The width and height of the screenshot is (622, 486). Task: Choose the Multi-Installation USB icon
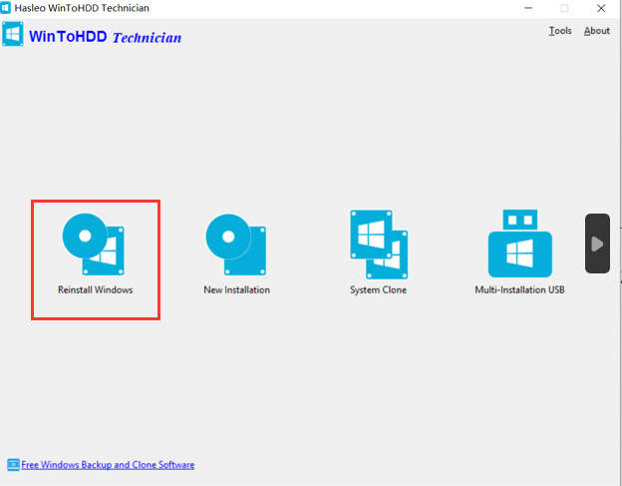click(519, 243)
